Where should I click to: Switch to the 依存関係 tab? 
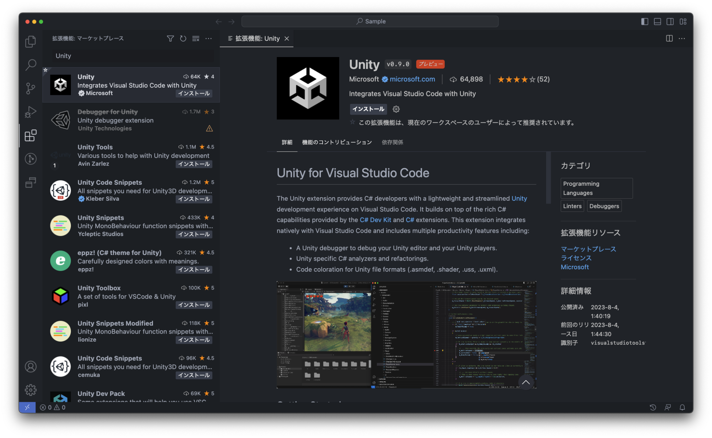point(392,142)
